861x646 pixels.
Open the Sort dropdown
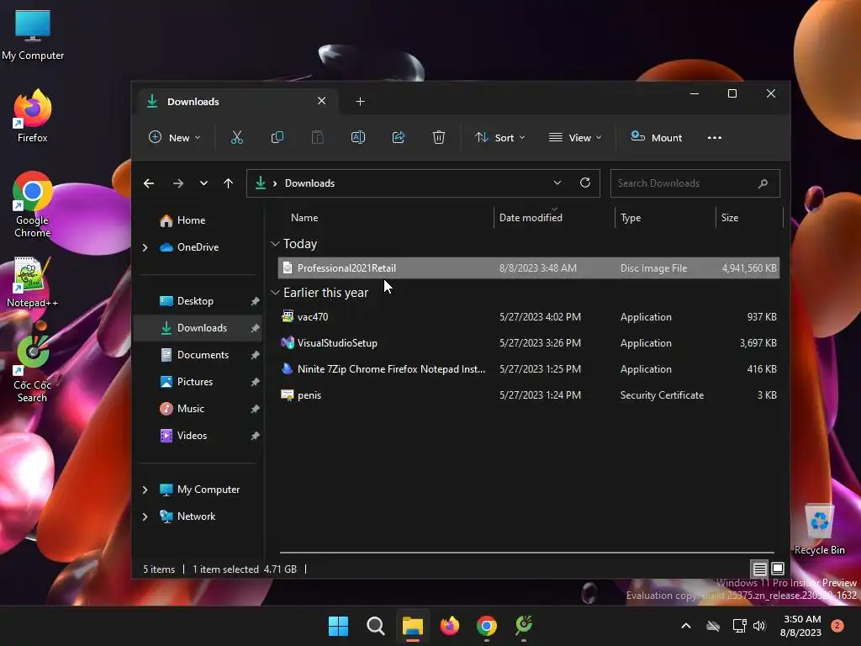click(499, 137)
